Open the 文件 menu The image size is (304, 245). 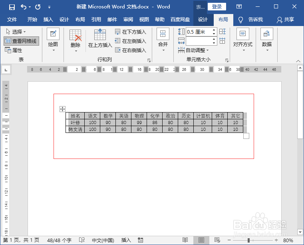click(12, 20)
